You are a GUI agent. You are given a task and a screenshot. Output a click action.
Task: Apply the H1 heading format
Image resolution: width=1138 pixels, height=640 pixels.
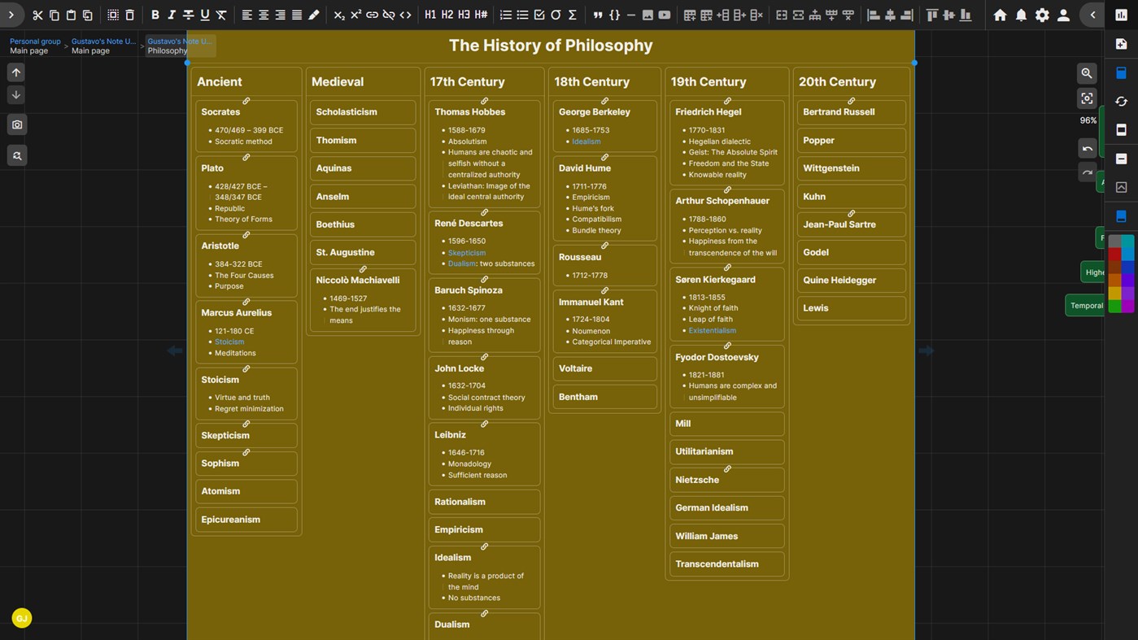[x=429, y=14]
